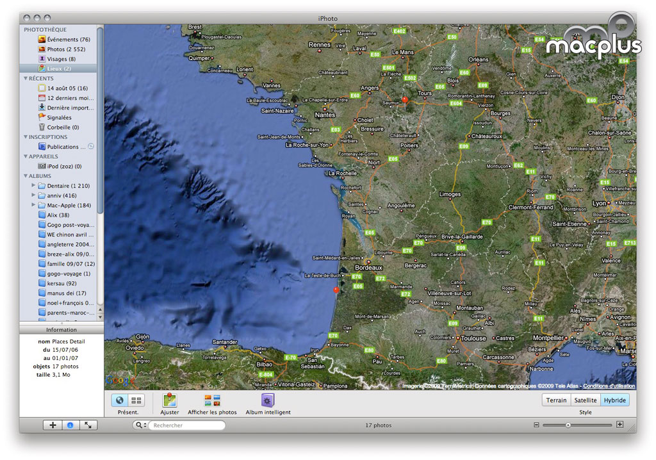This screenshot has height=460, width=656.
Task: Click the Toulouse label on map
Action: coord(473,338)
